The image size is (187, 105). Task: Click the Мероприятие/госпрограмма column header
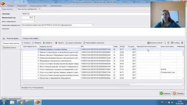[148, 47]
